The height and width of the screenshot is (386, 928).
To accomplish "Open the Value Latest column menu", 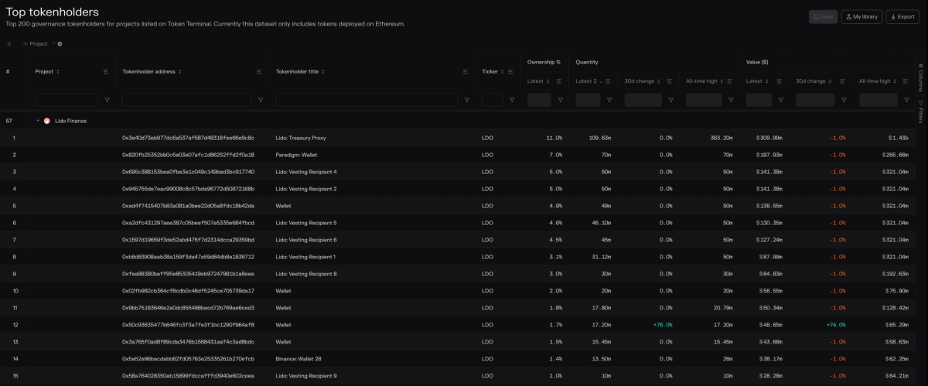I will click(x=780, y=81).
